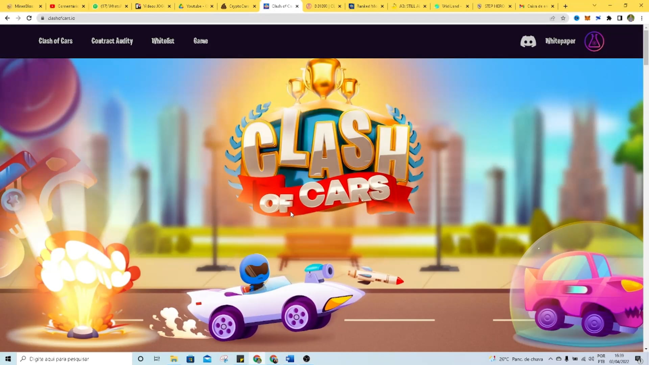Viewport: 649px width, 365px height.
Task: Launch OBS Studio from the taskbar
Action: click(306, 359)
